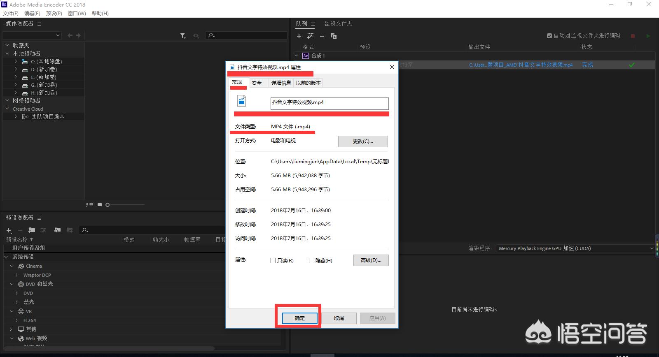Open the 文件(F) menu
Screen dimensions: 659x357
point(11,13)
